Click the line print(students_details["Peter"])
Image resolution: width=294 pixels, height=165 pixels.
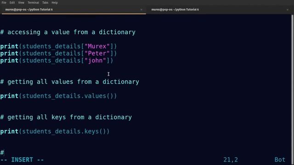coord(58,54)
